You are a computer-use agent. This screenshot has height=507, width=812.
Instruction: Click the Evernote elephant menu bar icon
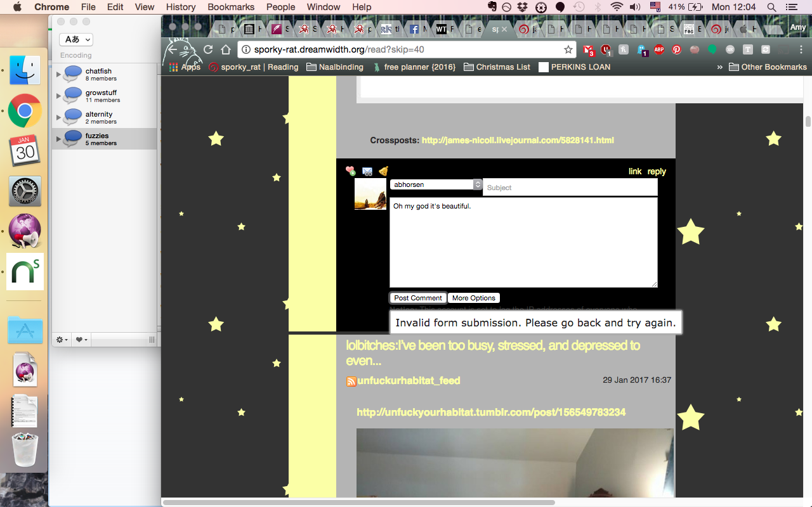[492, 7]
